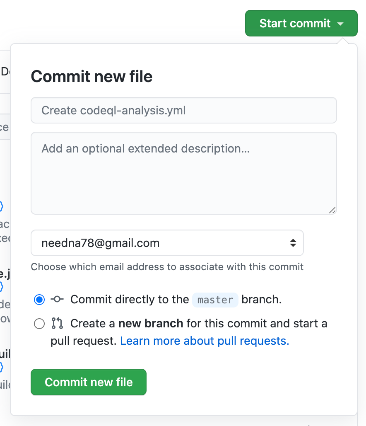Open Learn more about pull requests link
This screenshot has width=366, height=426.
point(205,341)
